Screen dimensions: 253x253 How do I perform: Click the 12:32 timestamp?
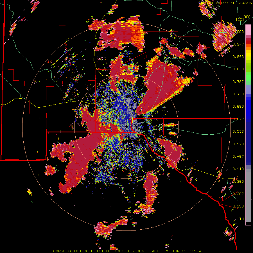[196, 251]
